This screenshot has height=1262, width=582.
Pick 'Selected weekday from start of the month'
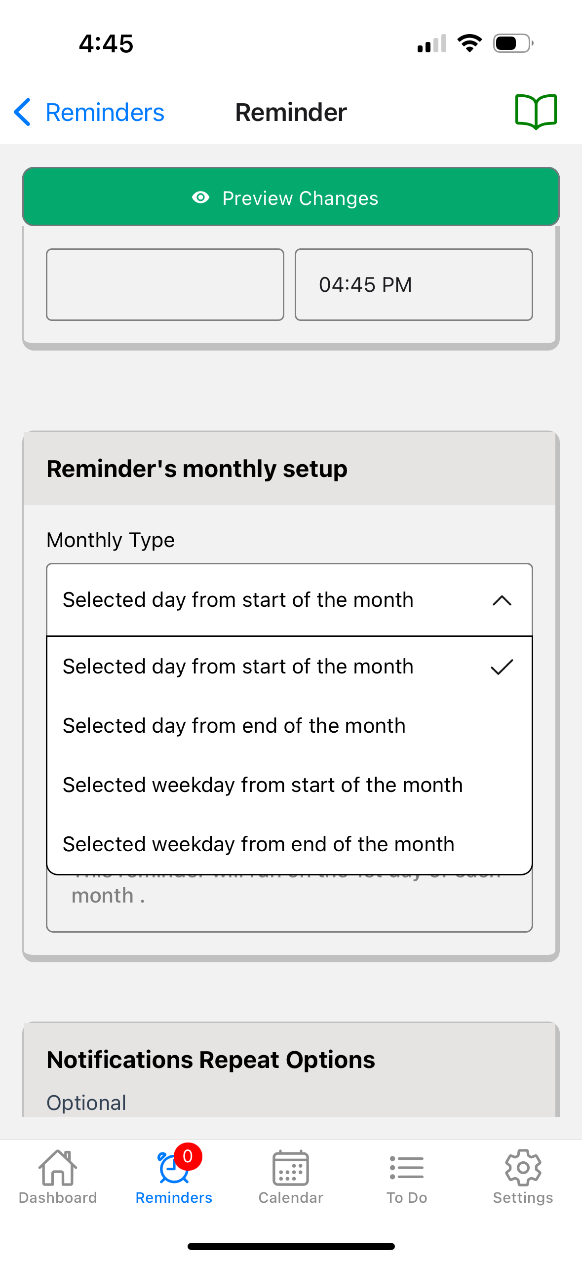(x=263, y=785)
